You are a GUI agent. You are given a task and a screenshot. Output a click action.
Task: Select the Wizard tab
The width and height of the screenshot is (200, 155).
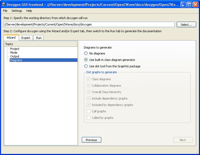coord(11,38)
